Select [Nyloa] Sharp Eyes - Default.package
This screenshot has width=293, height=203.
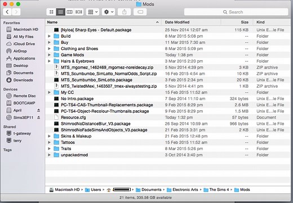click(168, 30)
